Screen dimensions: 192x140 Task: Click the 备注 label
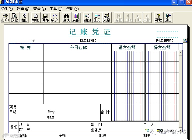(x=13, y=127)
